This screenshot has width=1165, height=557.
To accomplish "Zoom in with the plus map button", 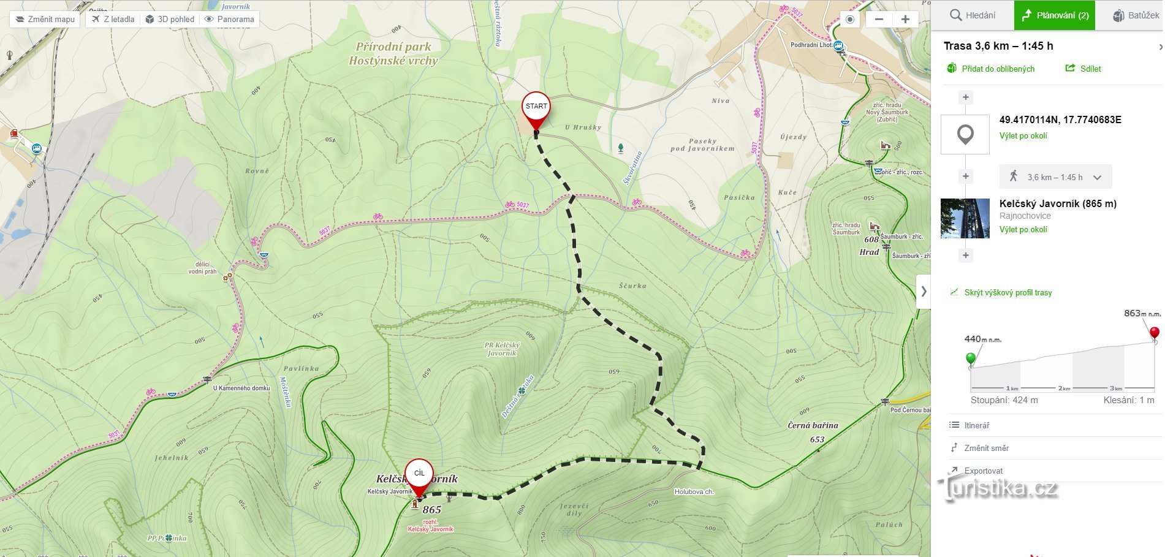I will click(905, 19).
